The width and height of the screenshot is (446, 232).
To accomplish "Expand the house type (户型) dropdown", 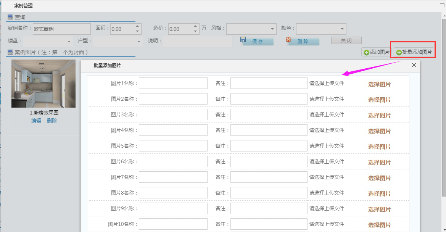I will [x=139, y=41].
